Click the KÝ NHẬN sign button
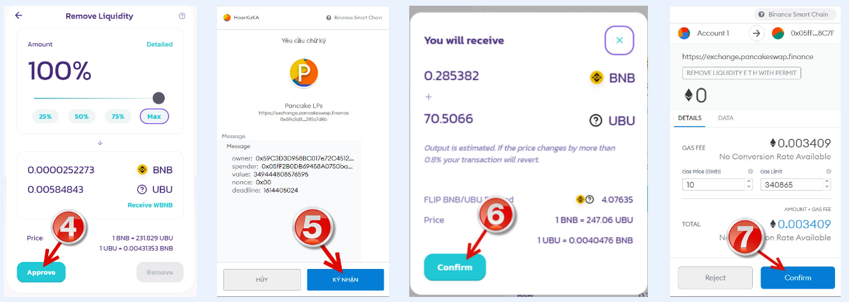Viewport: 849px width, 302px height. (346, 280)
